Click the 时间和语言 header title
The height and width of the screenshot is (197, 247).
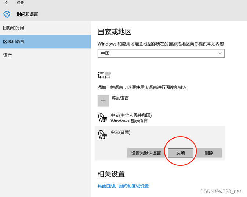click(27, 14)
